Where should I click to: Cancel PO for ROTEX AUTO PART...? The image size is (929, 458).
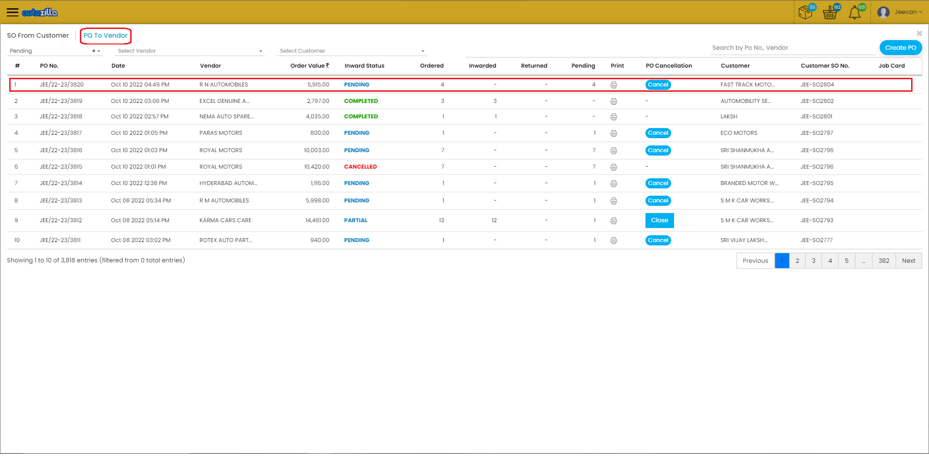(x=658, y=240)
